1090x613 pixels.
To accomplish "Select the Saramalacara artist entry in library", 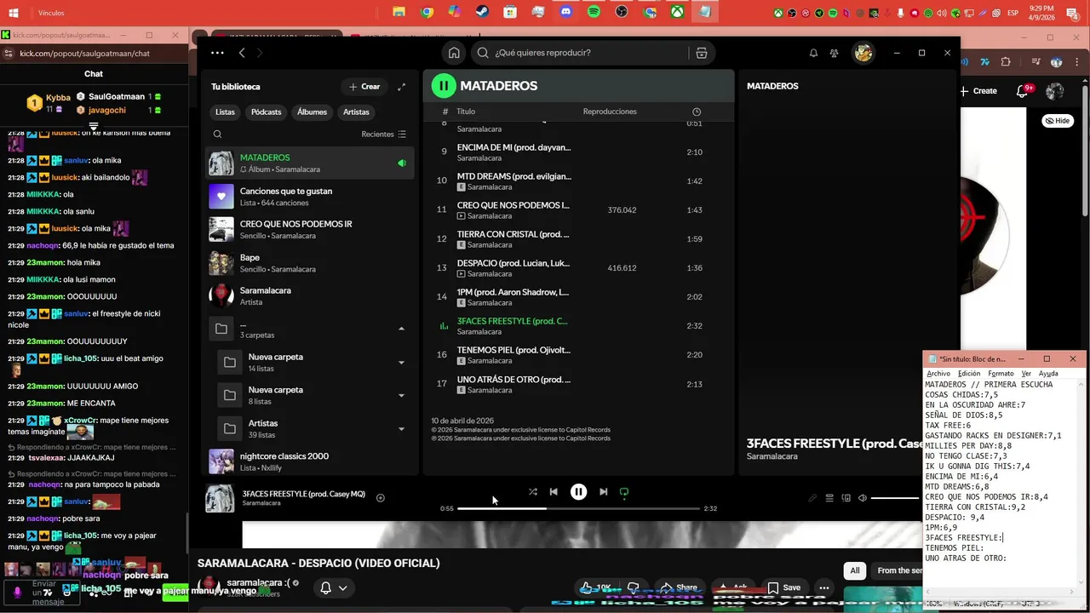I will pos(310,295).
